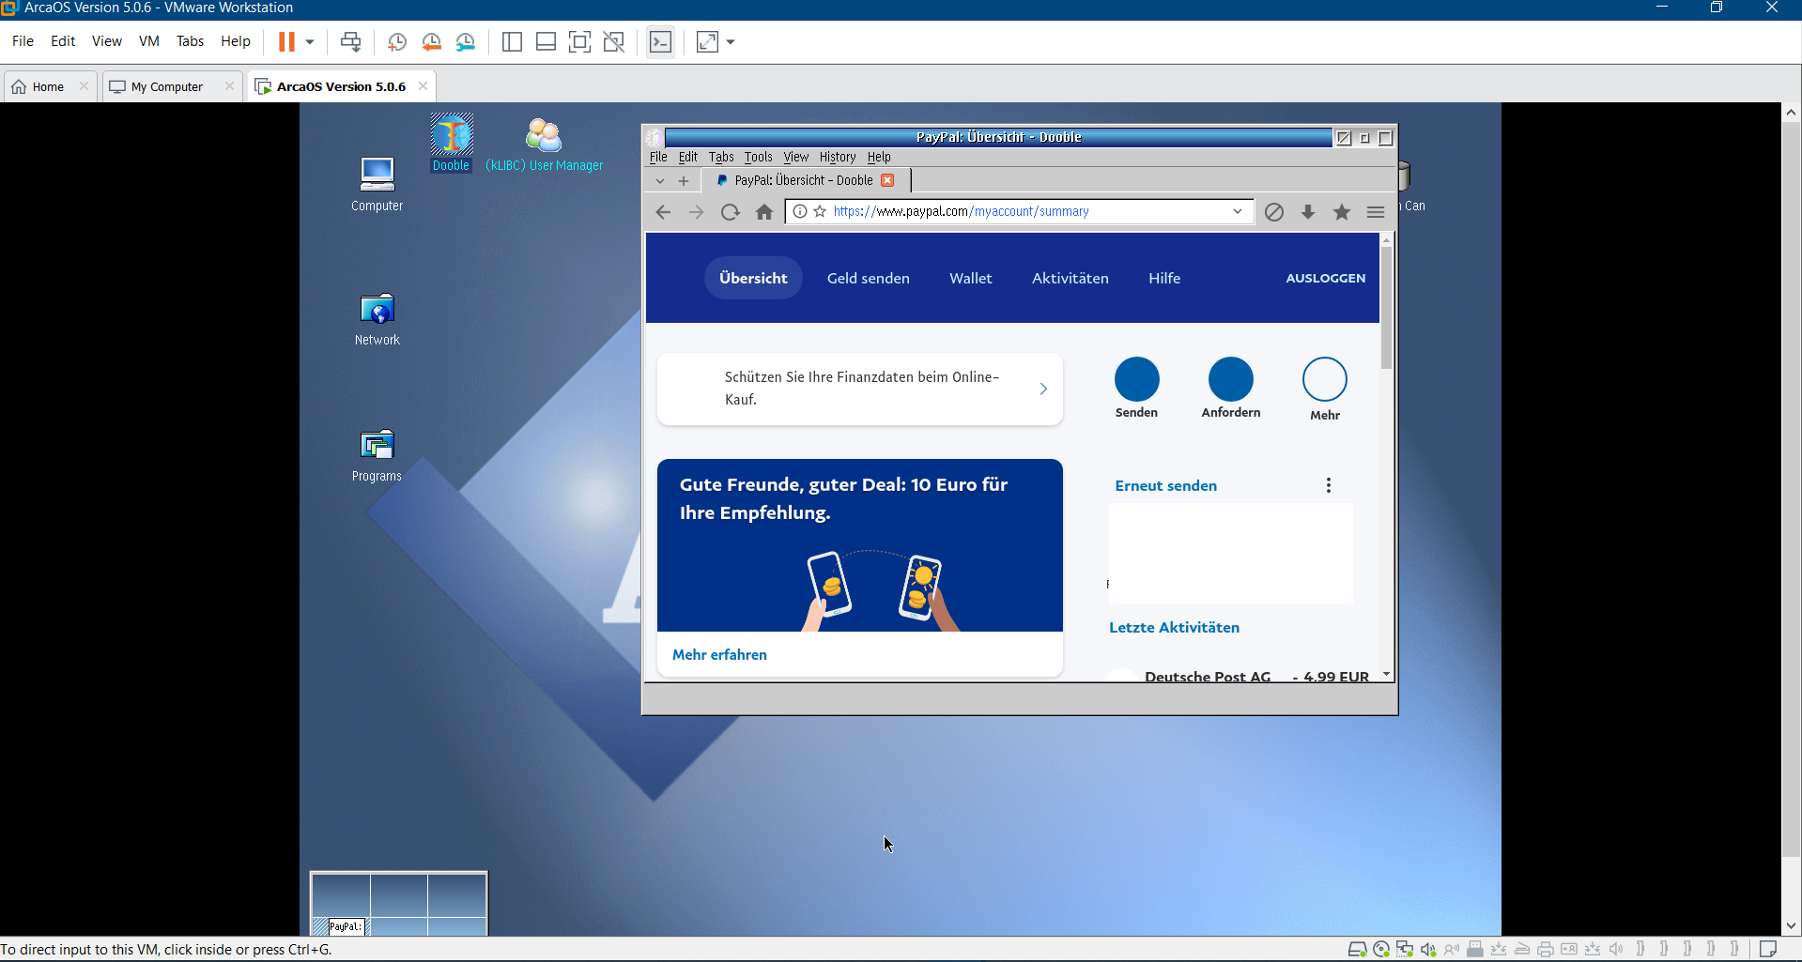This screenshot has width=1802, height=962.
Task: Open Dooble's Help menu
Action: tap(879, 157)
